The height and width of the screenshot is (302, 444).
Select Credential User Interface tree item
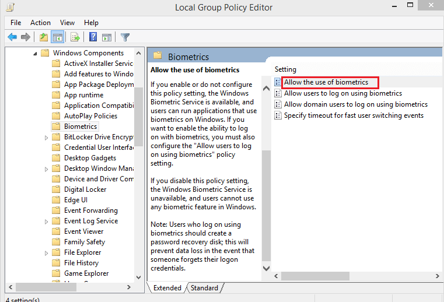[x=99, y=147]
